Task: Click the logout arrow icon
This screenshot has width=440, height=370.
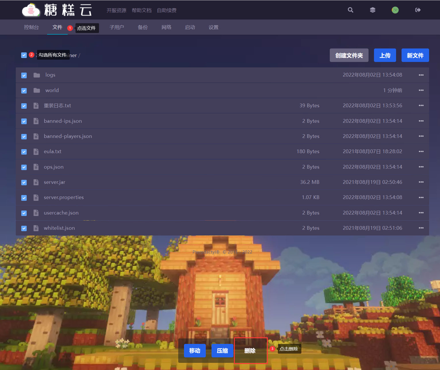Action: 418,10
